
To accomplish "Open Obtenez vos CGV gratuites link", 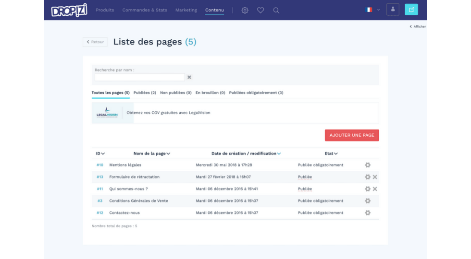I will 168,113.
